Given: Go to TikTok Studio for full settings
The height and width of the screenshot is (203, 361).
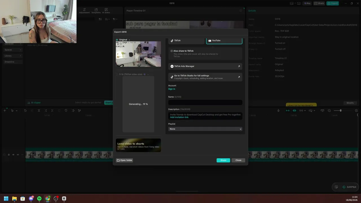Looking at the screenshot, I should point(205,77).
